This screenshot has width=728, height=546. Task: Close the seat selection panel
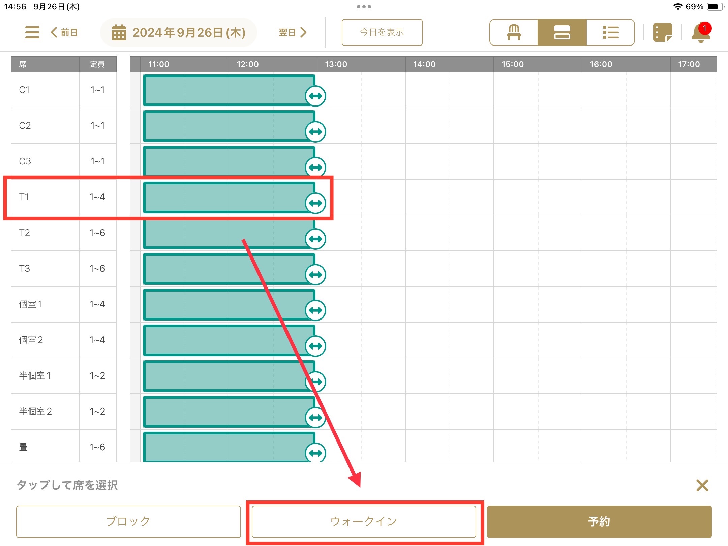coord(702,485)
